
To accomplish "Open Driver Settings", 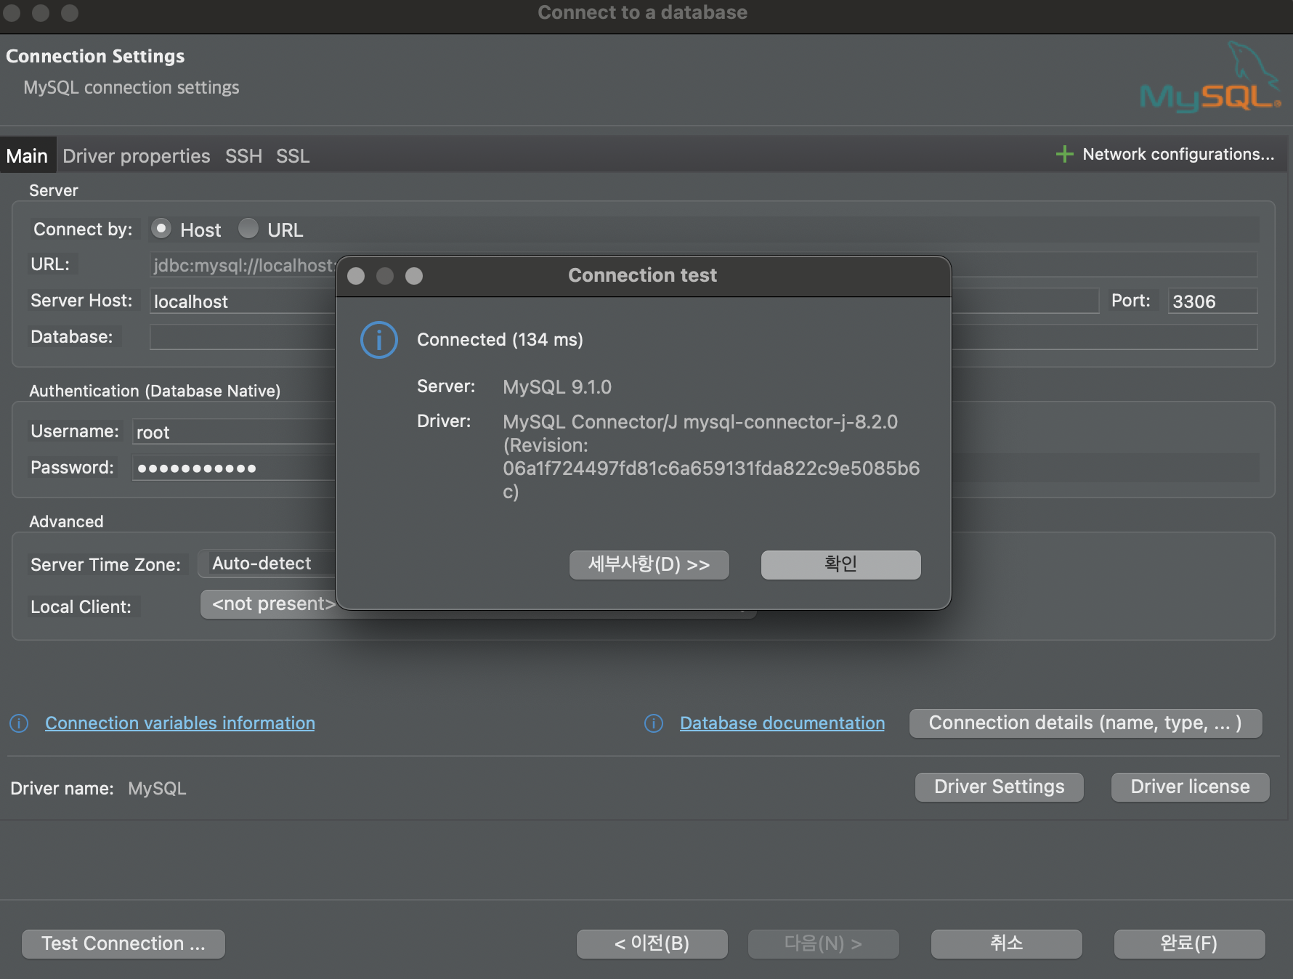I will coord(1000,787).
